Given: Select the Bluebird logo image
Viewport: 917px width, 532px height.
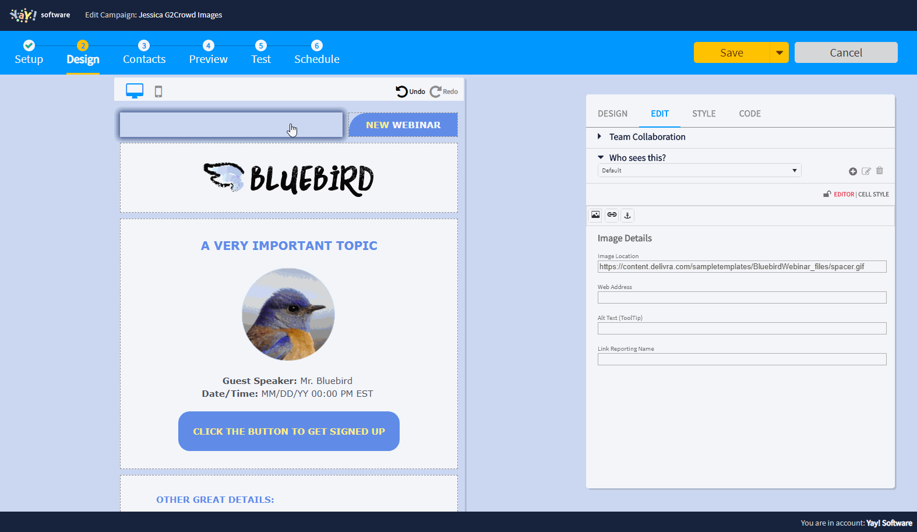Looking at the screenshot, I should [288, 178].
